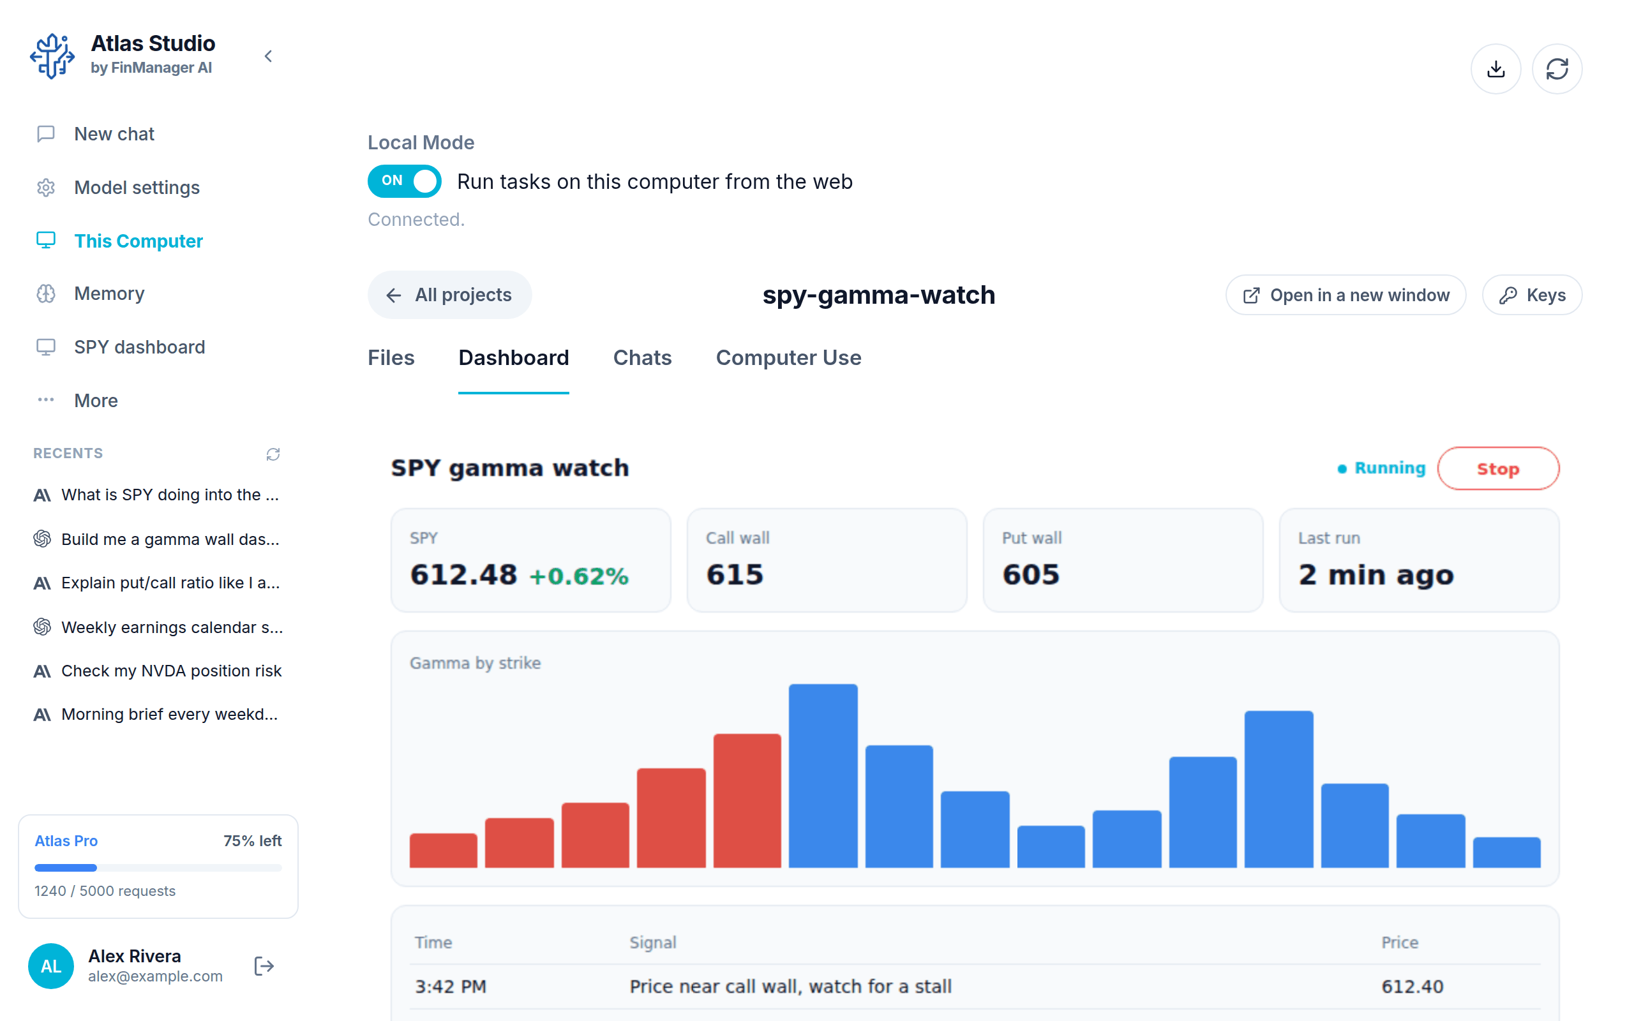Viewport: 1634px width, 1021px height.
Task: Click the SPY 612.48 price card
Action: [530, 560]
